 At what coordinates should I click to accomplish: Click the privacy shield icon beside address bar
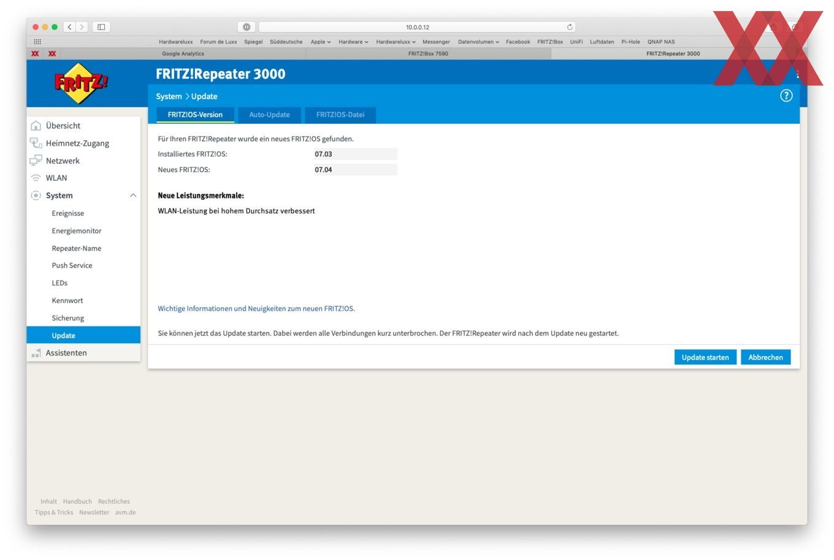(247, 27)
